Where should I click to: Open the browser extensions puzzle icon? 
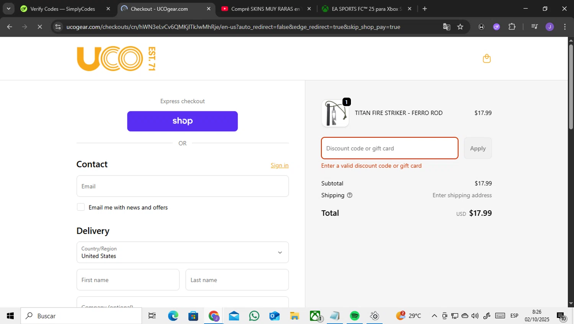[512, 27]
